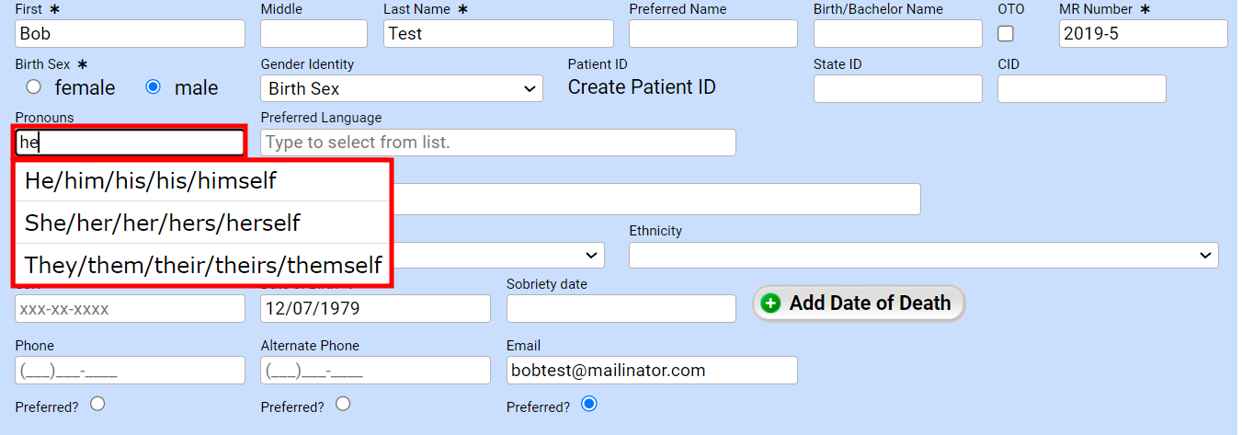Focus the Last Name input field
Viewport: 1242px width, 435px height.
(497, 34)
